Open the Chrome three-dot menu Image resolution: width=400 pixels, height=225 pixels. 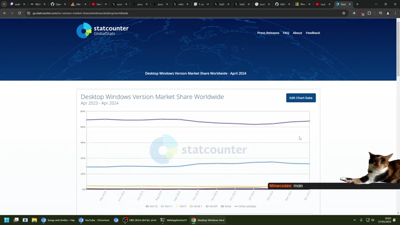click(x=395, y=13)
